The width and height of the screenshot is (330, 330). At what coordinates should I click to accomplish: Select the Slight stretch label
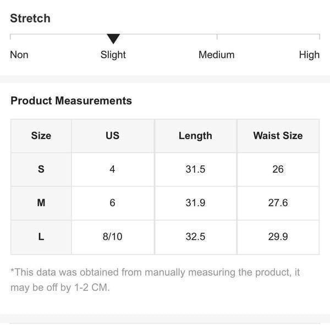pos(113,55)
